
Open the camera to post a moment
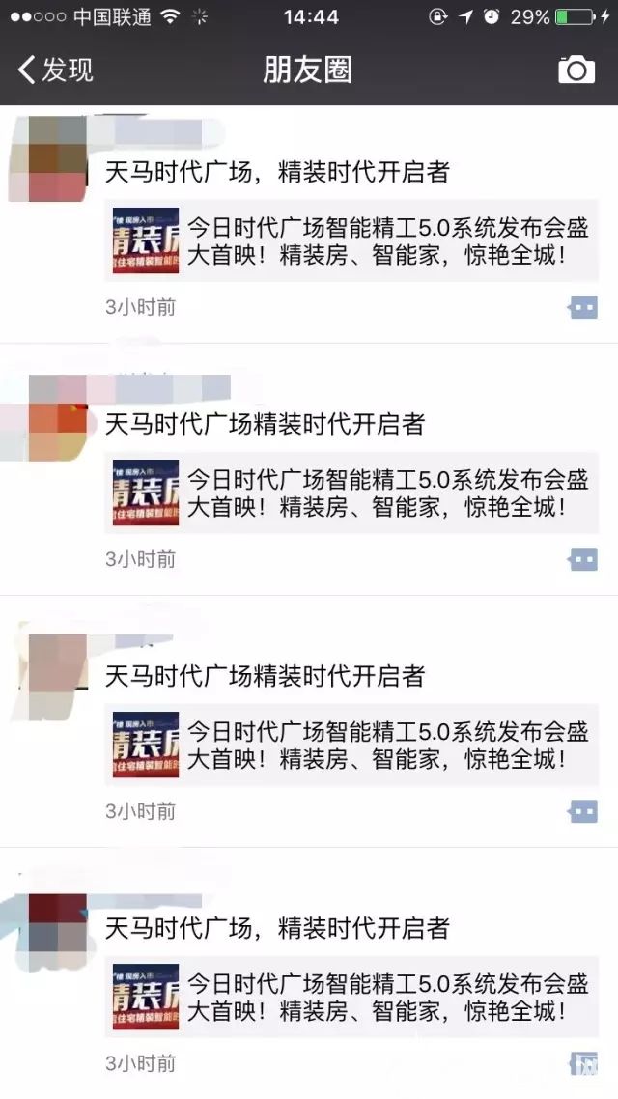pos(576,70)
